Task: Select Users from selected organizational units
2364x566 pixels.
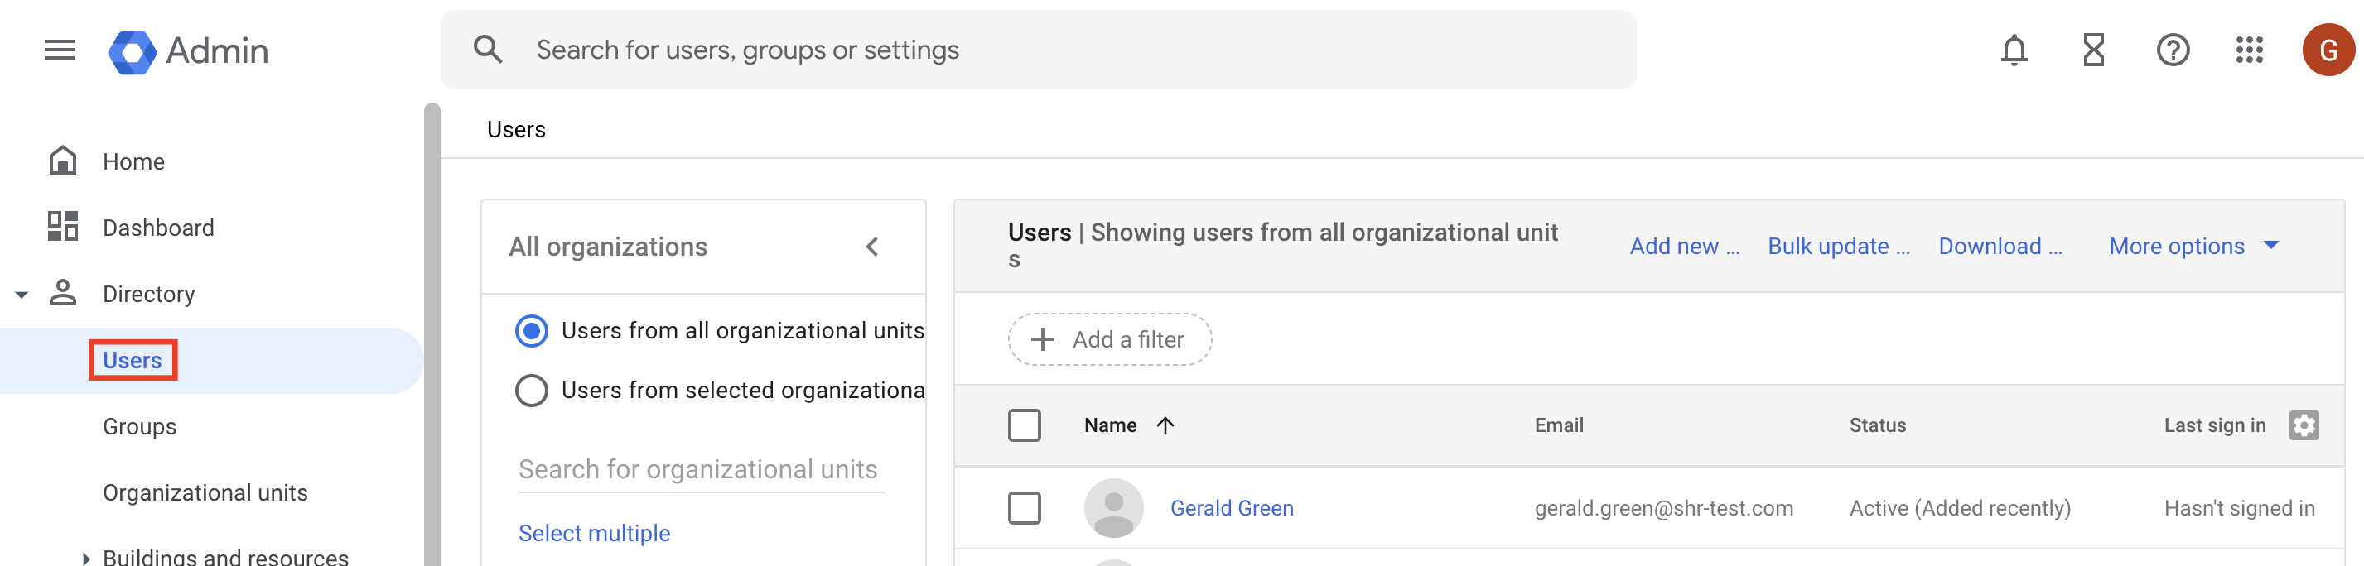Action: 531,390
